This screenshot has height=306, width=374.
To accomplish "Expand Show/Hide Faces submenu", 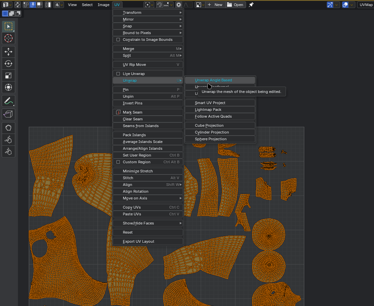I will (x=148, y=223).
